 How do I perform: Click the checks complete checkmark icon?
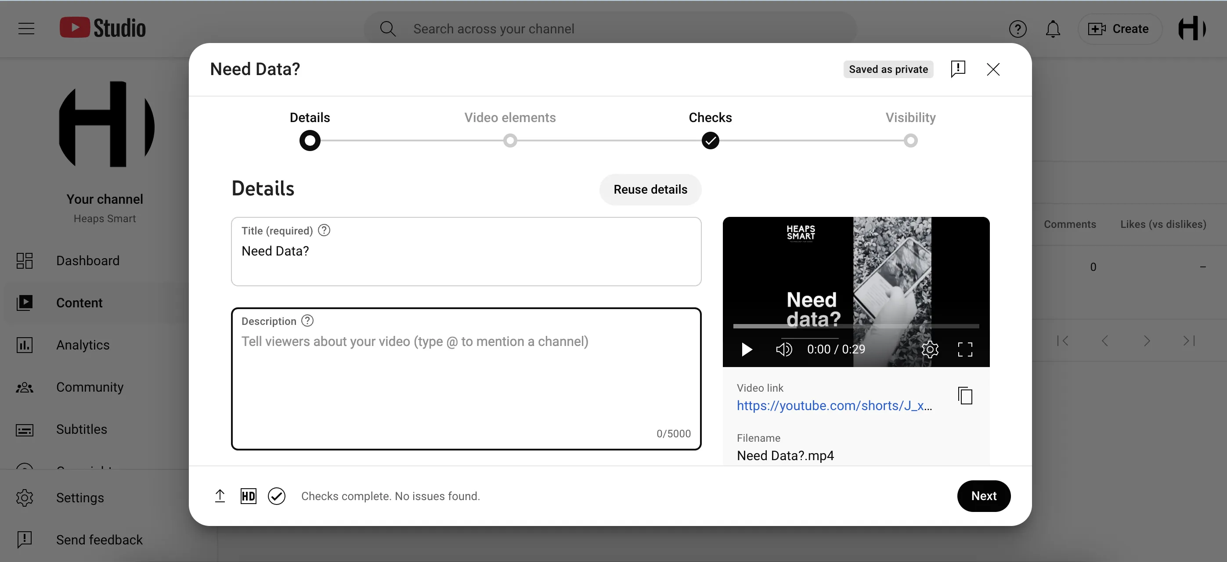(276, 496)
